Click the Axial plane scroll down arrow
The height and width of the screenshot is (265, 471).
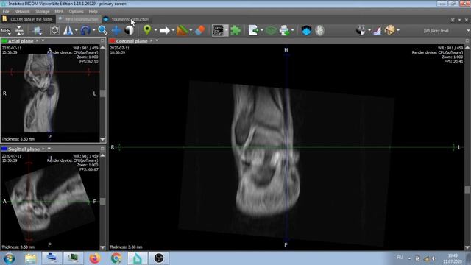tap(102, 139)
